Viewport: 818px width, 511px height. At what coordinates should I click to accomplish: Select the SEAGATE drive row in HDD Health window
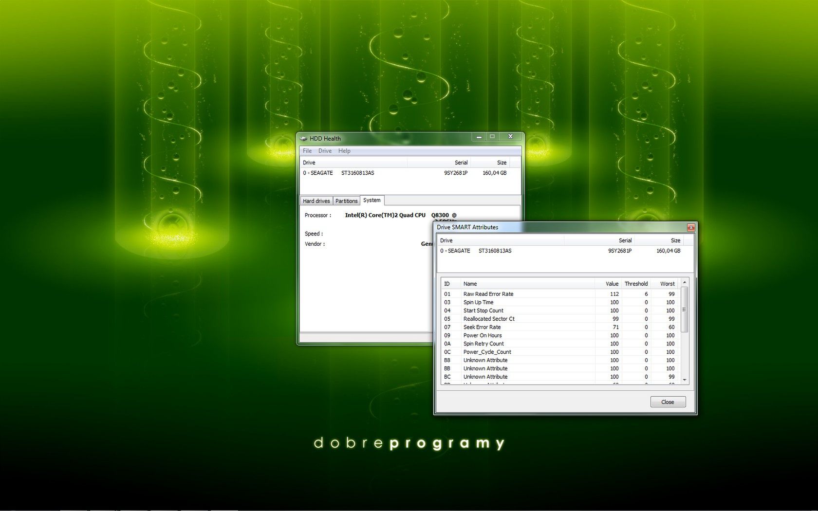coord(410,173)
